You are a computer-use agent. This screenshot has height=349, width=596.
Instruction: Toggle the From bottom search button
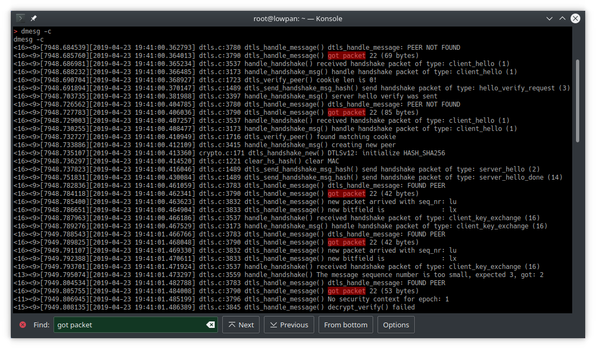pos(346,325)
